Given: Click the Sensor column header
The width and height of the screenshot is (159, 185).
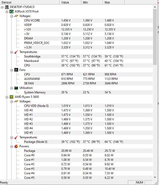Looking at the screenshot, I should pos(30,2).
